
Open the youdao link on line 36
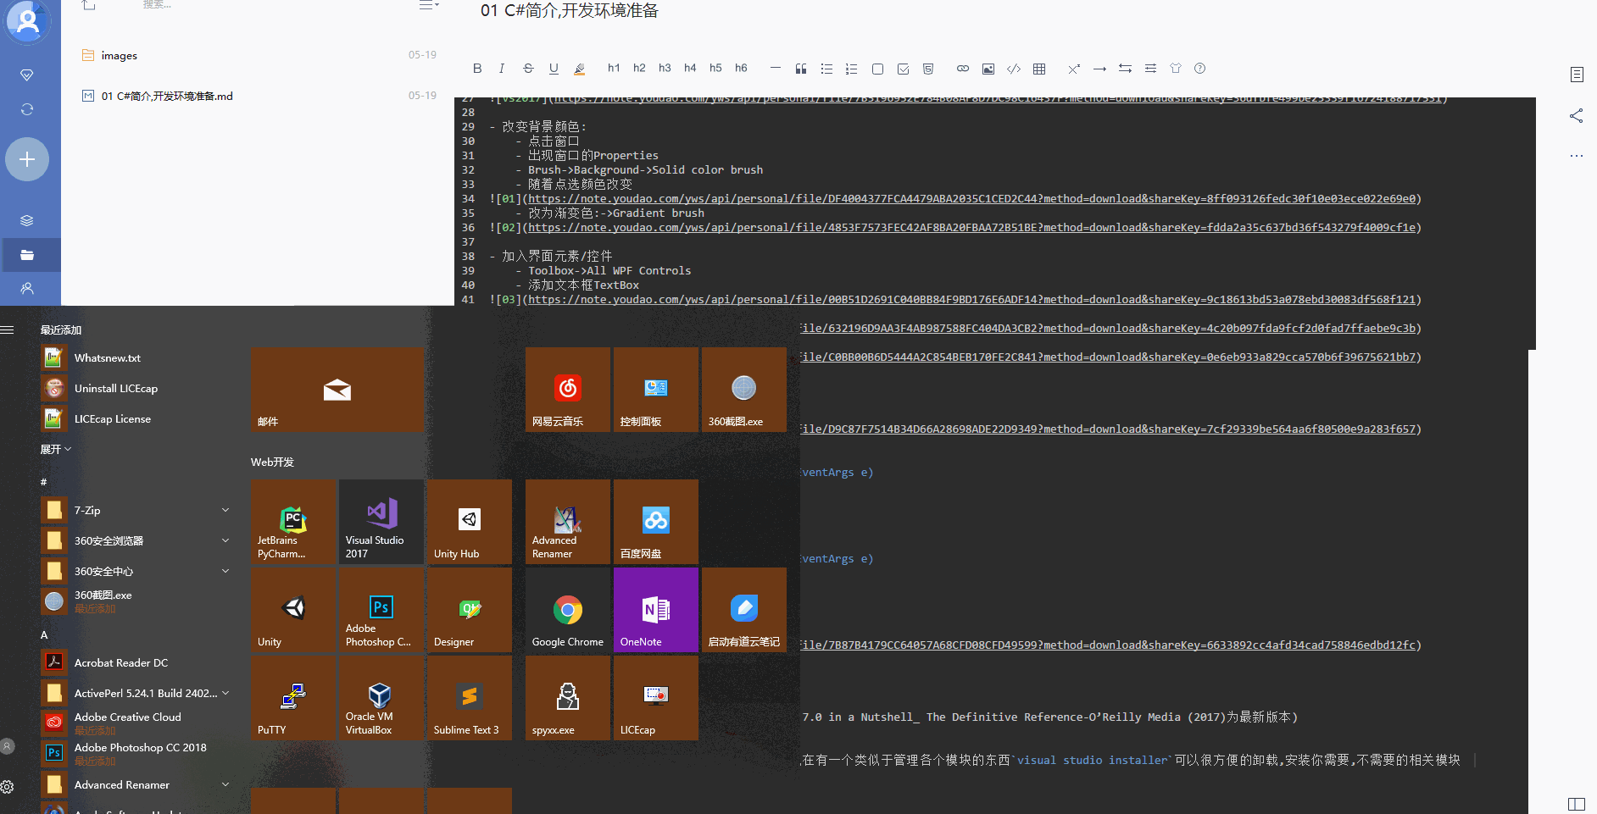point(972,228)
